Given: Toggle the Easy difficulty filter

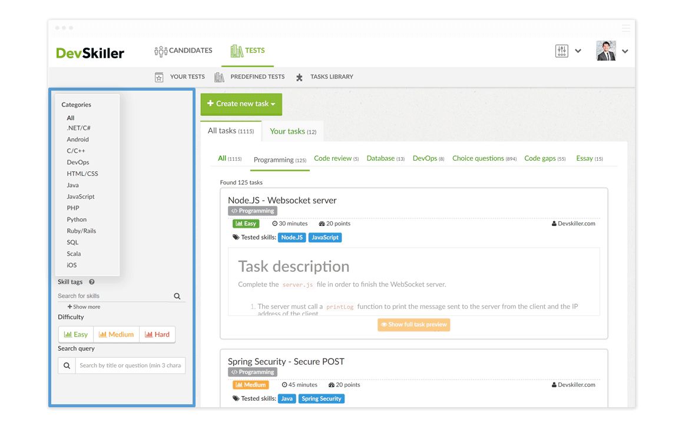Looking at the screenshot, I should (x=75, y=334).
